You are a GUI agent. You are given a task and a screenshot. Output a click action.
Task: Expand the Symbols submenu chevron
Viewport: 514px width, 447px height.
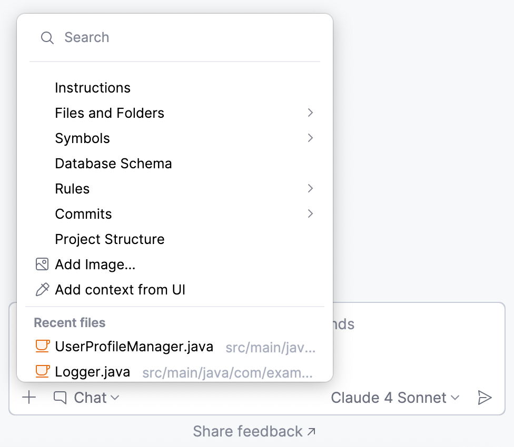click(x=310, y=138)
